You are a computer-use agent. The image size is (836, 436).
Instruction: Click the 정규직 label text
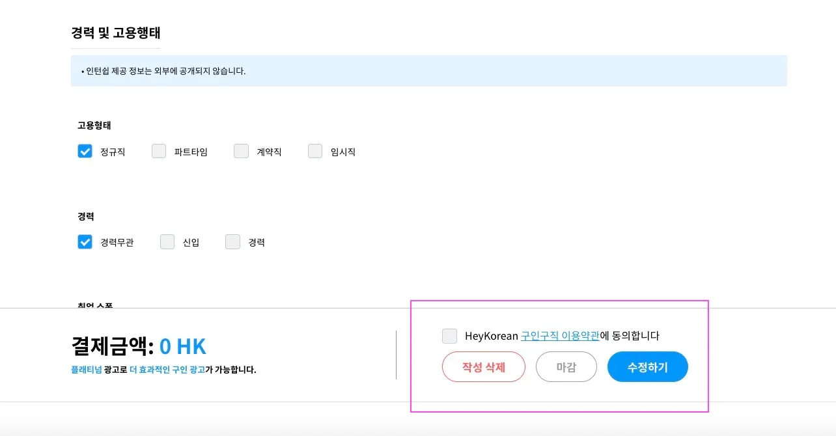click(x=113, y=152)
